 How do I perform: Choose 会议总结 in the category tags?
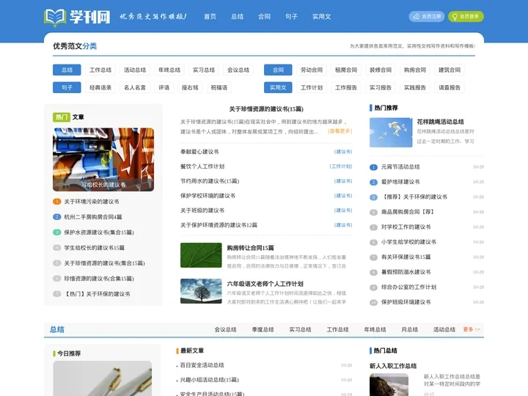pyautogui.click(x=238, y=70)
